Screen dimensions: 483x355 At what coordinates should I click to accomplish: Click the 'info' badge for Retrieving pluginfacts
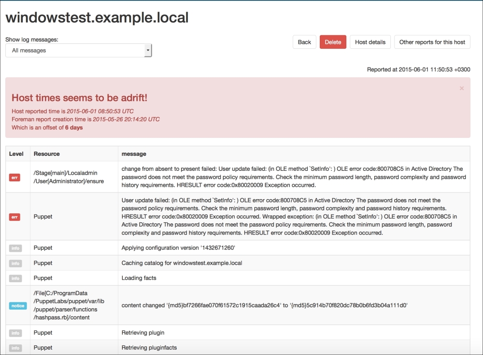click(x=15, y=348)
